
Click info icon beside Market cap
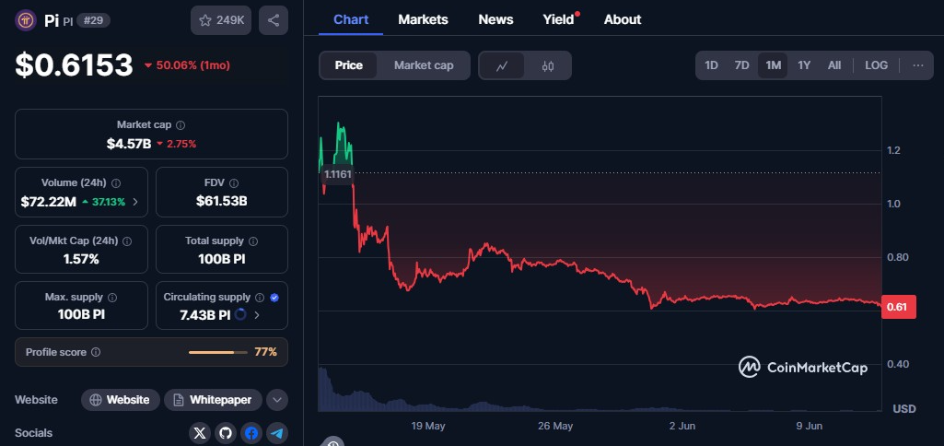click(x=181, y=125)
